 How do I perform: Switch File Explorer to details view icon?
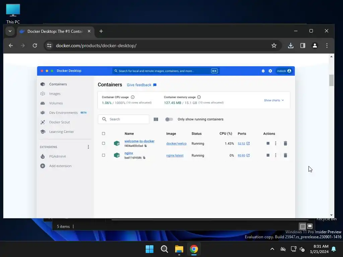[x=302, y=226]
